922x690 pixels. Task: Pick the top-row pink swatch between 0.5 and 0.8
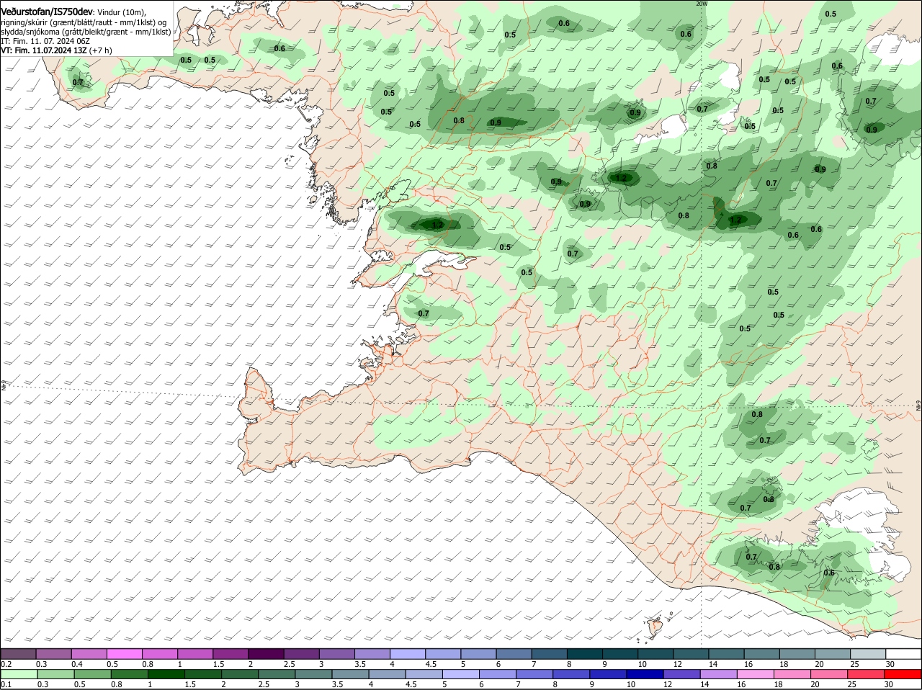point(124,653)
